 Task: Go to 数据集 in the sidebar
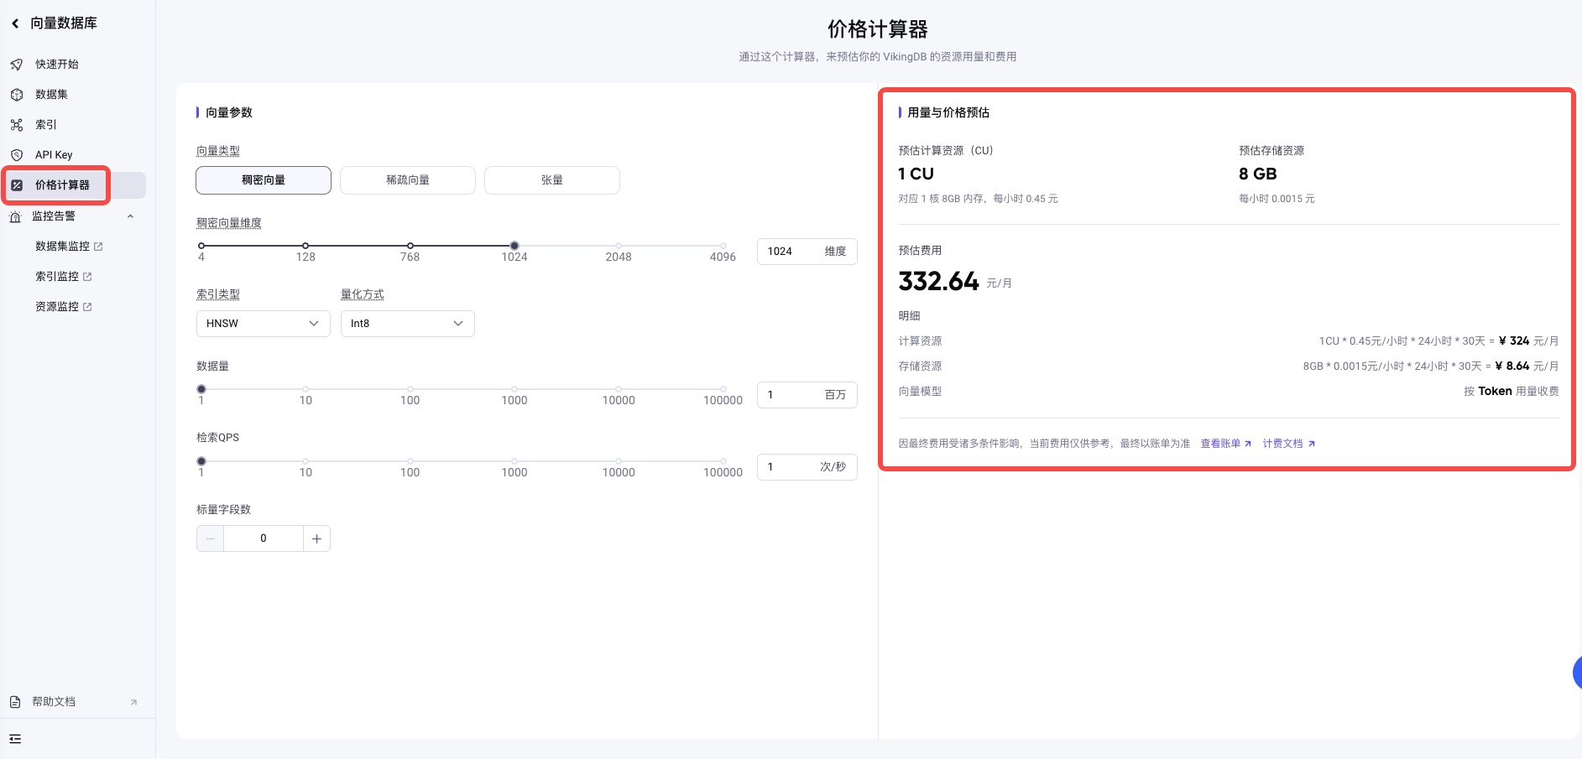click(x=51, y=95)
